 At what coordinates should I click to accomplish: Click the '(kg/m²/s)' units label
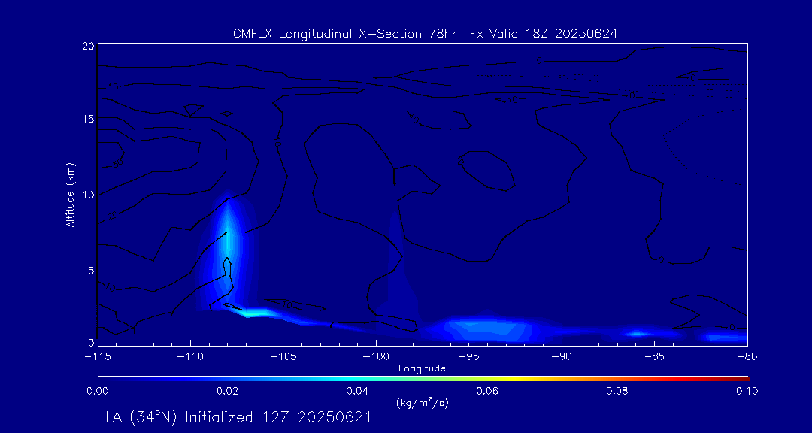[x=422, y=402]
